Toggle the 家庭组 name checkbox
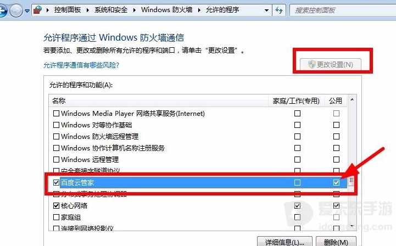This screenshot has width=396, height=246. pos(57,217)
